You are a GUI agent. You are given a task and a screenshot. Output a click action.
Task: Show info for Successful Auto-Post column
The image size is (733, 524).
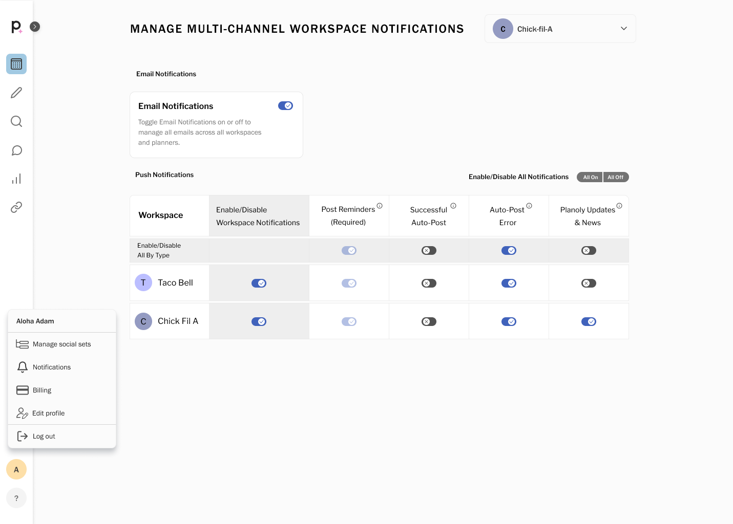pyautogui.click(x=453, y=206)
